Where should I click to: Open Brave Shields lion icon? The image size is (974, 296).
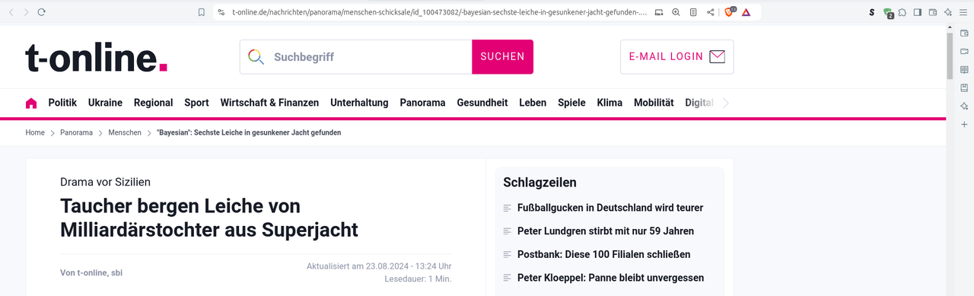pos(730,12)
